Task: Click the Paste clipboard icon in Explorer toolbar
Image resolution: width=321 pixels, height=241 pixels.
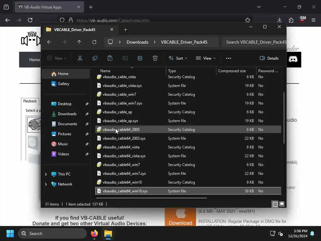Action: click(110, 58)
